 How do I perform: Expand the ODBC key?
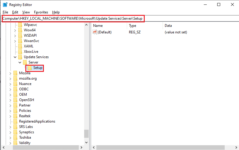(10, 89)
